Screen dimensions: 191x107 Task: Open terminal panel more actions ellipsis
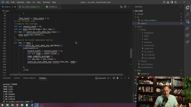[x=121, y=78]
